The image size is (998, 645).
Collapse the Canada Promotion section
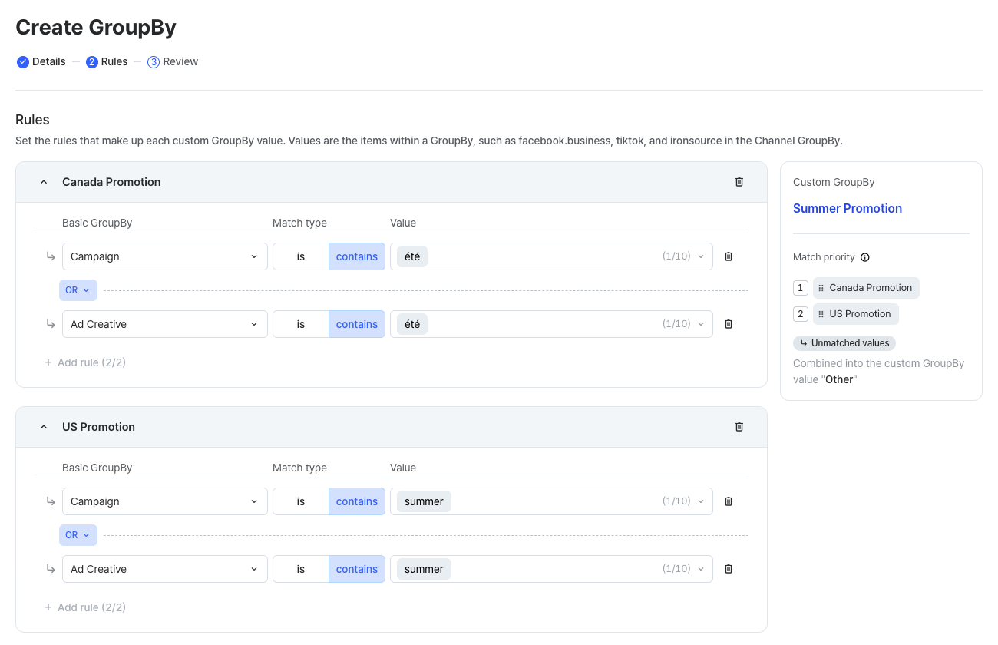pyautogui.click(x=44, y=182)
